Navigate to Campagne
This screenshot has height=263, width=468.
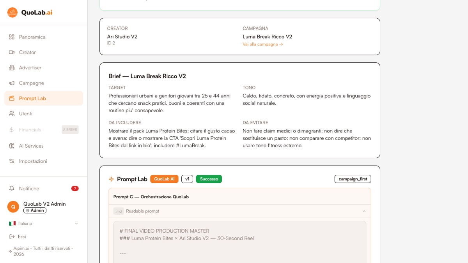[44, 83]
